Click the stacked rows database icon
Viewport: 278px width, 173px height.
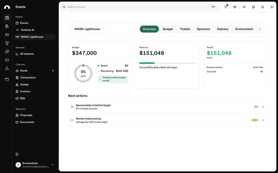click(x=253, y=7)
